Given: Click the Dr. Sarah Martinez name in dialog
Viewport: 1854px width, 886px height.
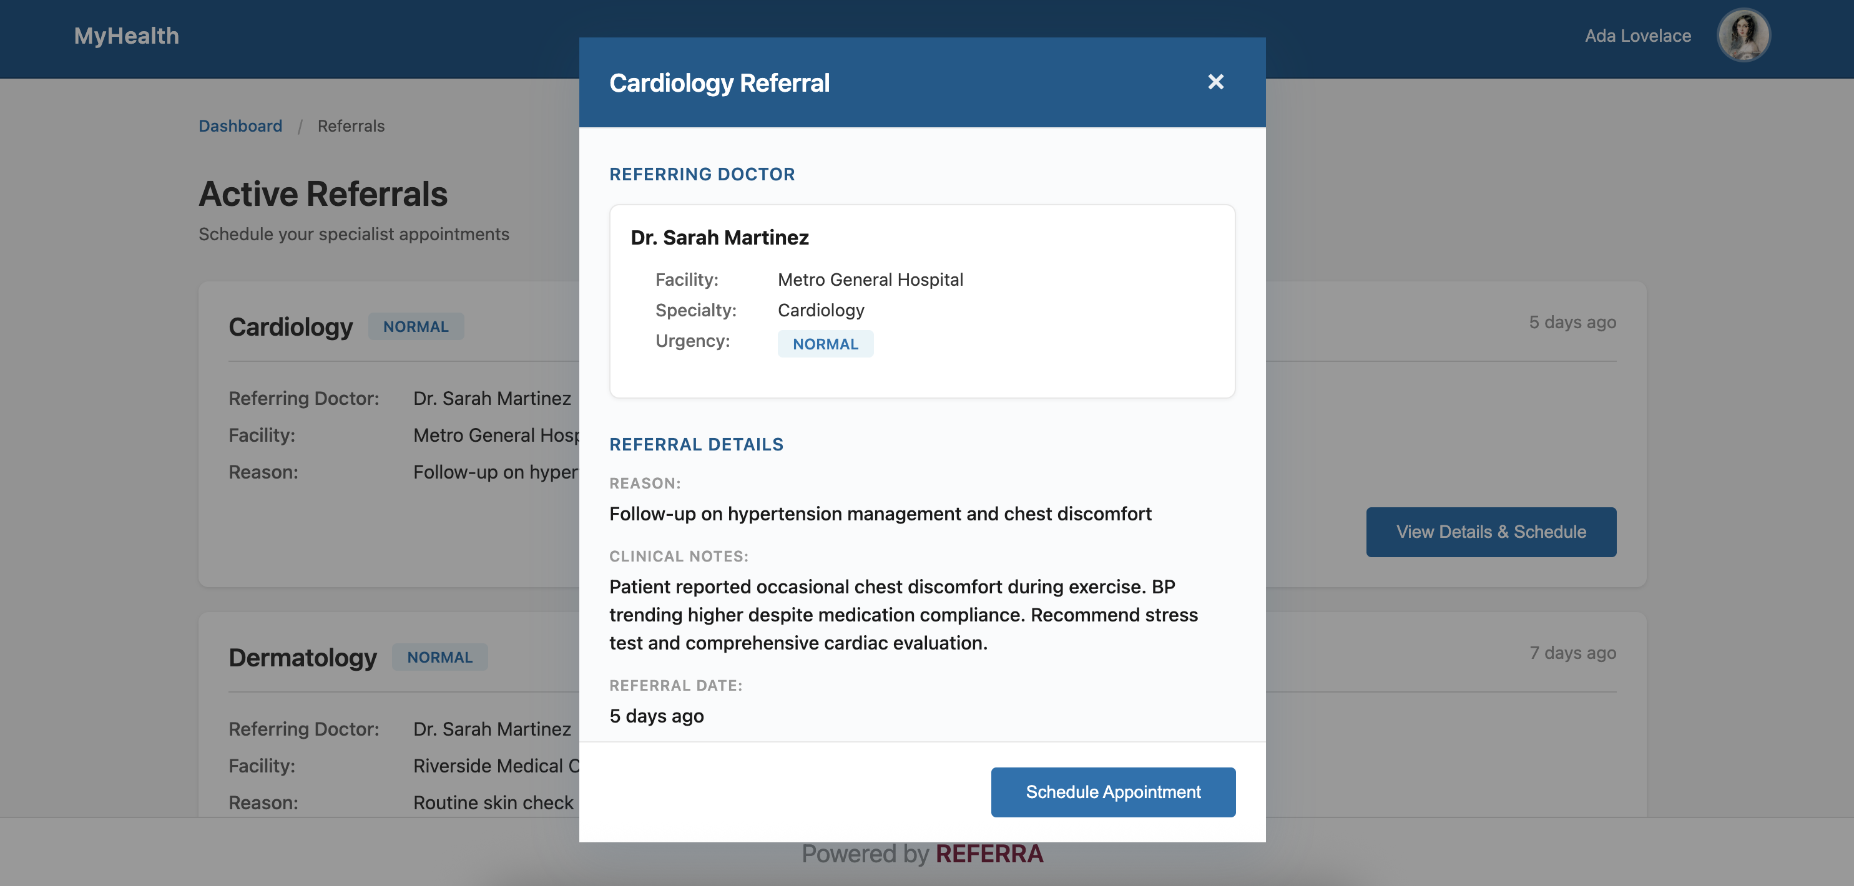Looking at the screenshot, I should [719, 237].
